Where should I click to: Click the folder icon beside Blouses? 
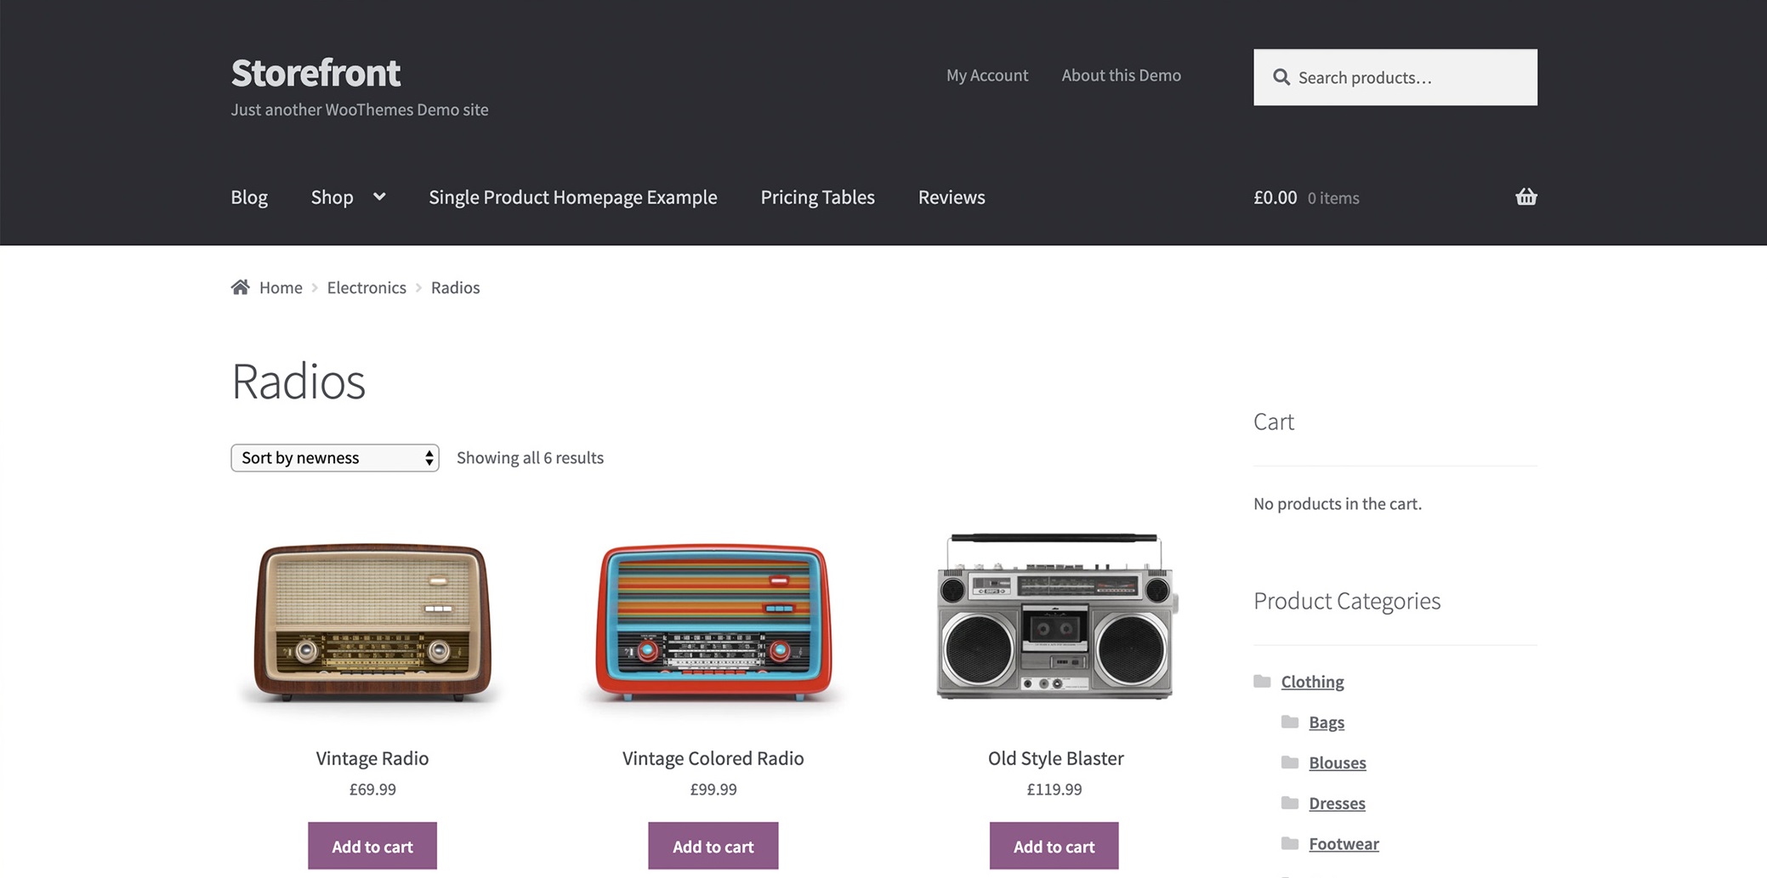tap(1290, 762)
